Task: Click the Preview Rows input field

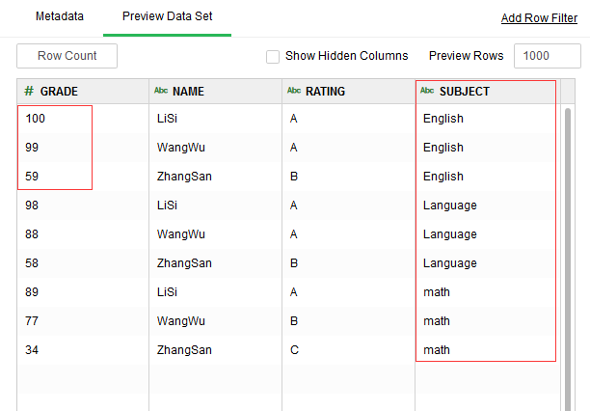Action: [x=547, y=56]
